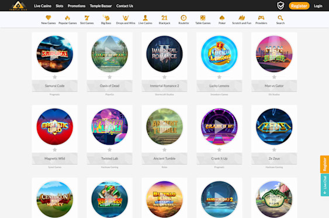Open the Poker spade icon

[222, 18]
